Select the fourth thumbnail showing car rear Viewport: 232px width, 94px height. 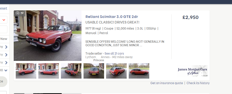94,71
